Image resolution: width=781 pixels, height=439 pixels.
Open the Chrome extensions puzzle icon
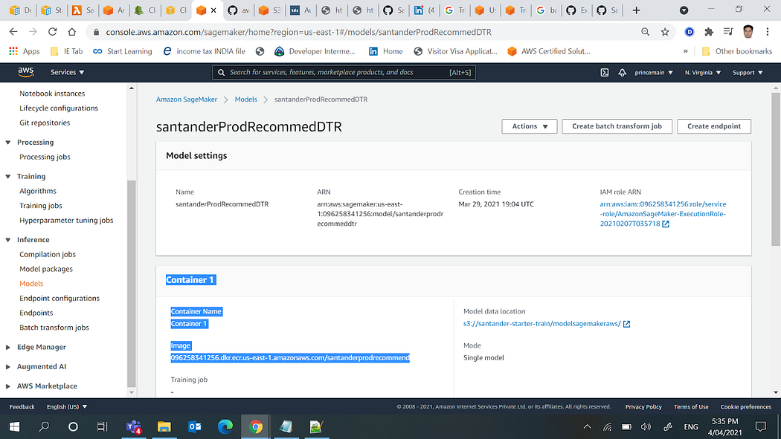709,32
